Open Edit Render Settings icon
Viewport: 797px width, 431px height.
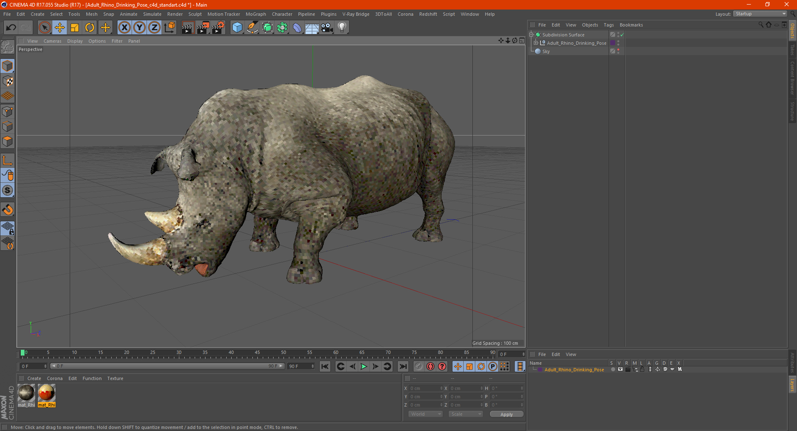point(218,28)
